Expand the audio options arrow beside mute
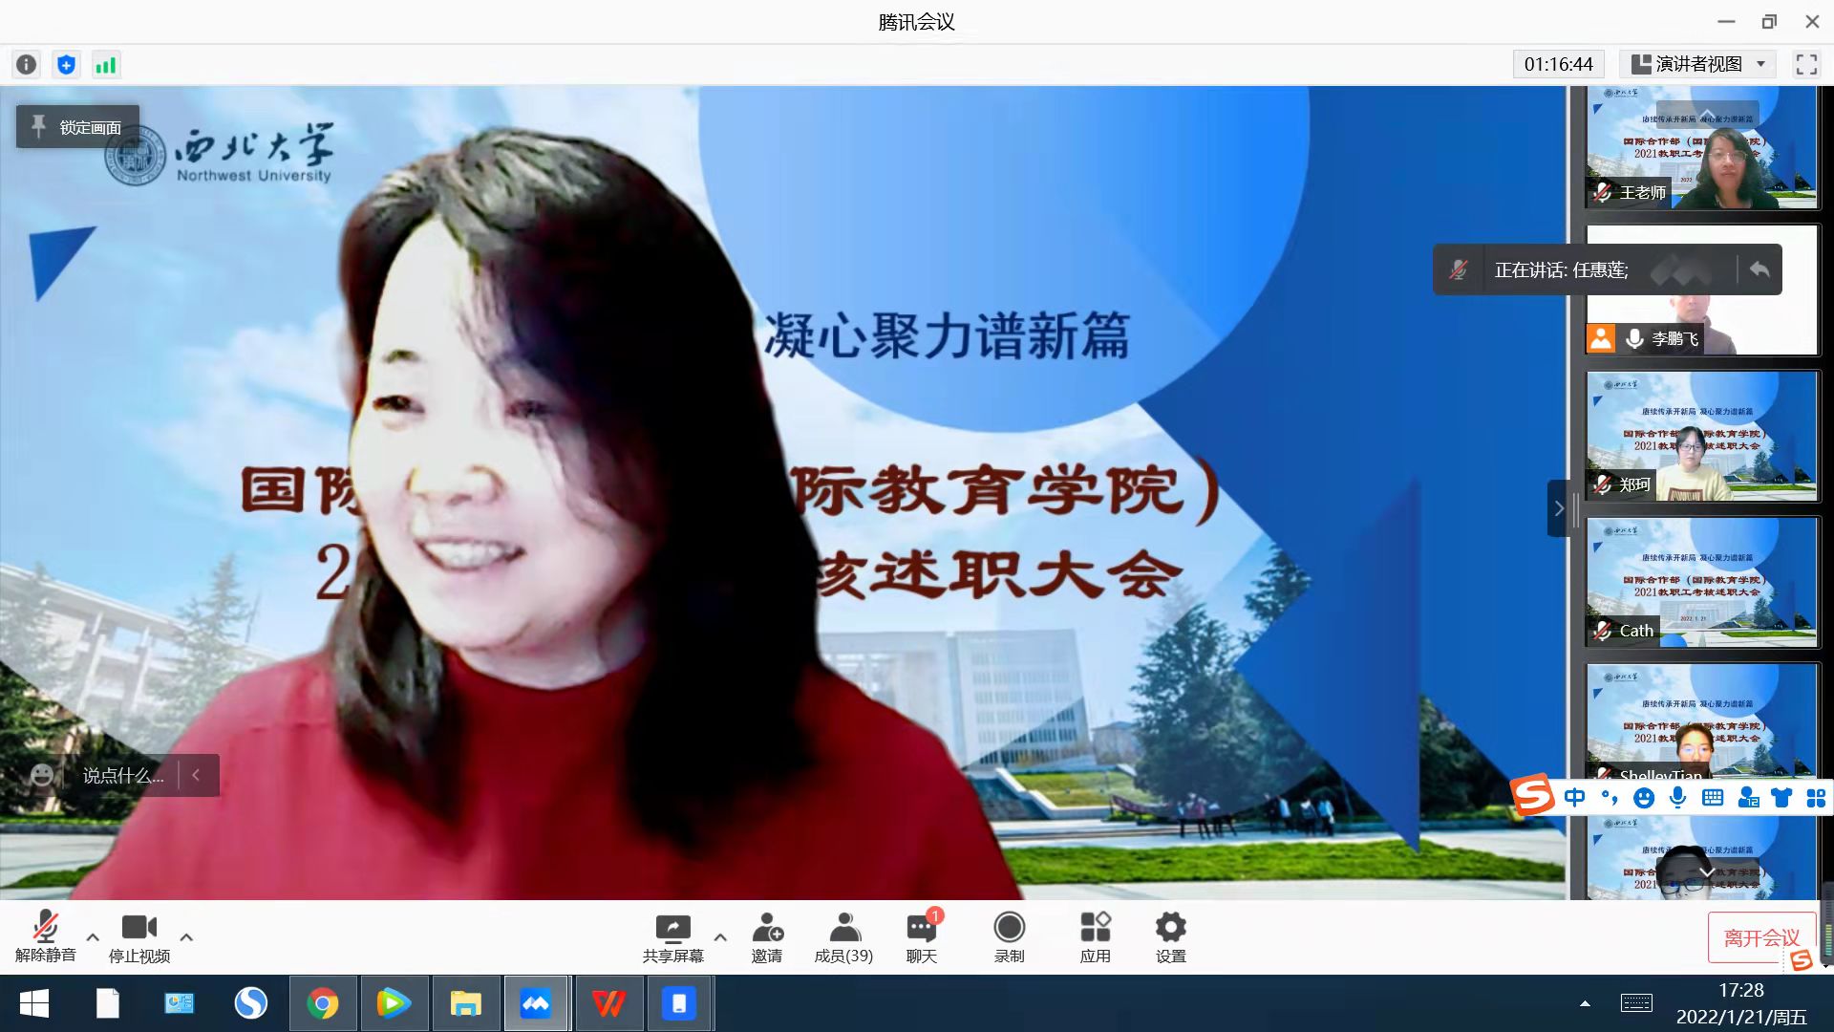Screen dimensions: 1834x1032 [x=93, y=937]
